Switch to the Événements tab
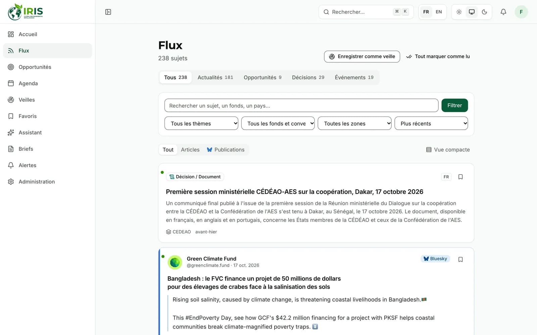Screen dimensions: 537x335 (354, 77)
